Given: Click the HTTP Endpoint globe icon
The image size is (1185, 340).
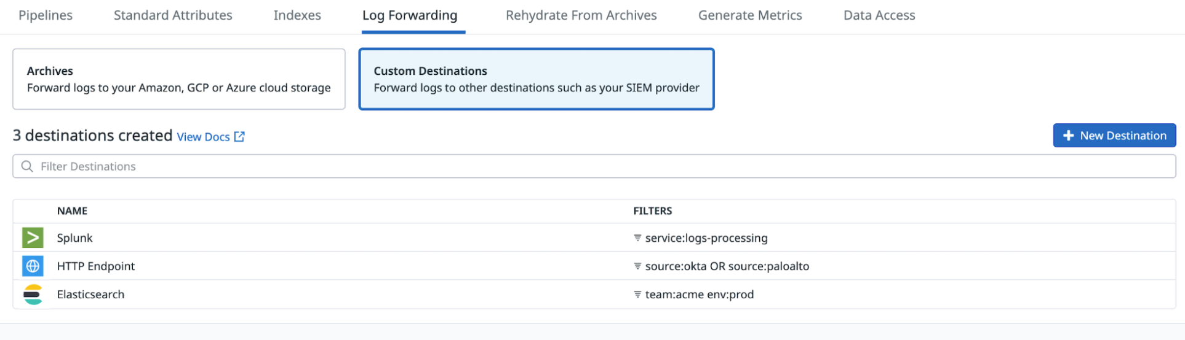Looking at the screenshot, I should pyautogui.click(x=33, y=266).
